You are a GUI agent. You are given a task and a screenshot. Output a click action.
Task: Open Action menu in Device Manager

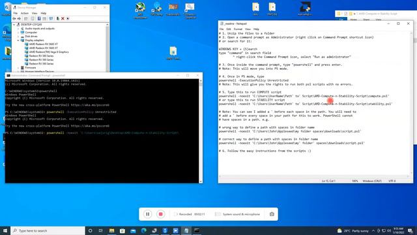(x=25, y=13)
